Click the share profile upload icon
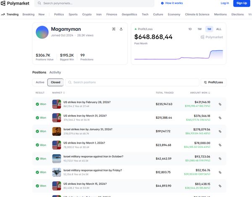252x197 pixels. (121, 29)
